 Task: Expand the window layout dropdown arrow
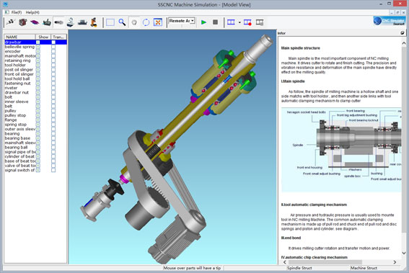click(239, 22)
